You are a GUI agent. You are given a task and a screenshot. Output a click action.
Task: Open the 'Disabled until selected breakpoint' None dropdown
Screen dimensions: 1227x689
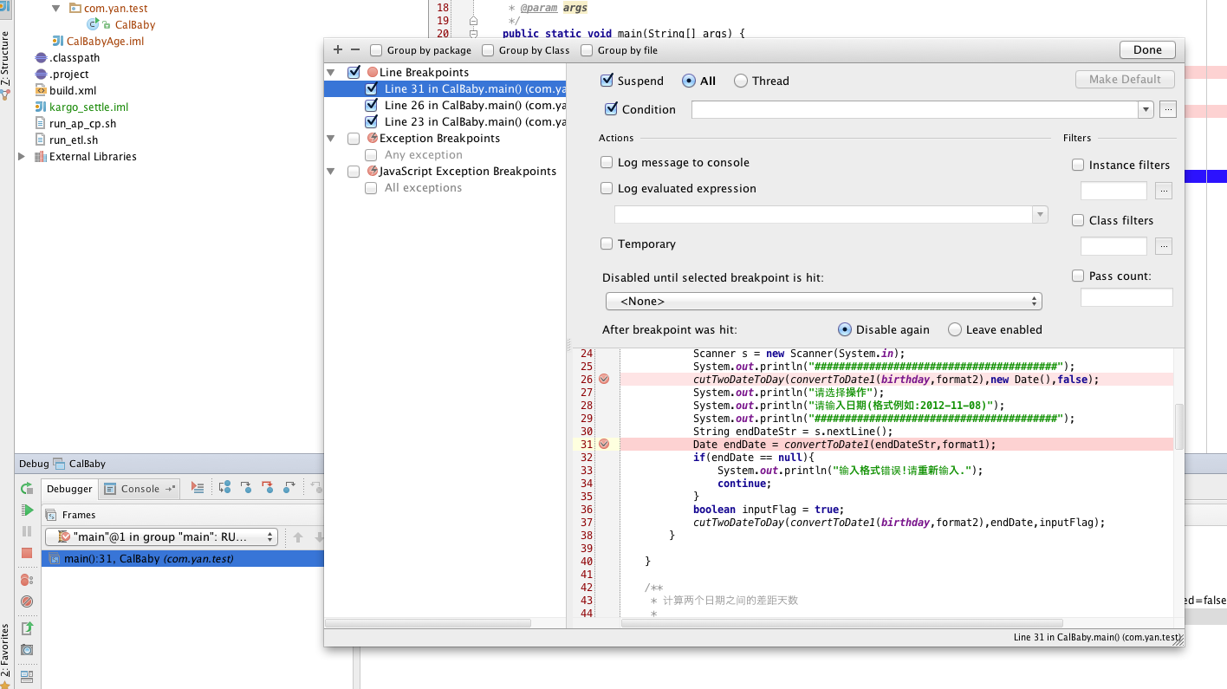coord(823,302)
